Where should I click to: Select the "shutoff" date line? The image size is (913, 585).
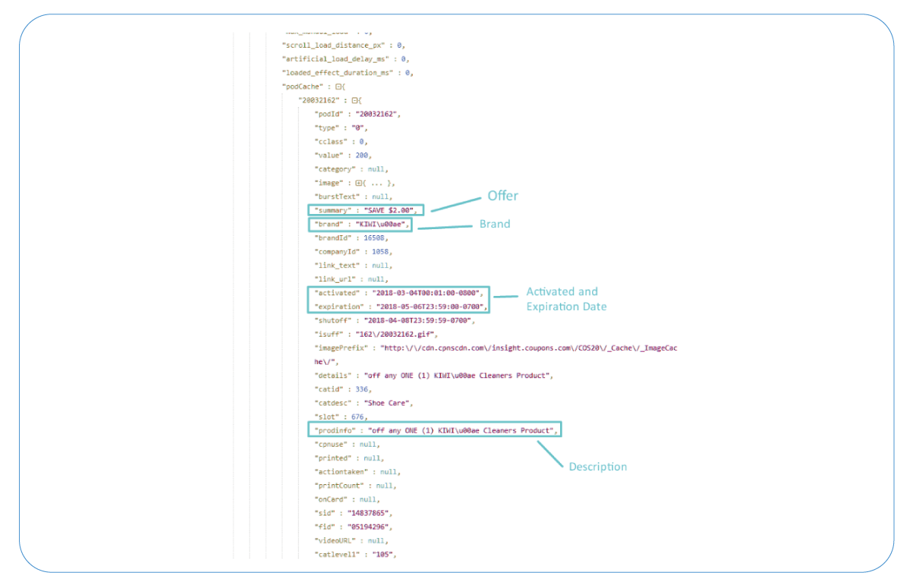pyautogui.click(x=395, y=320)
